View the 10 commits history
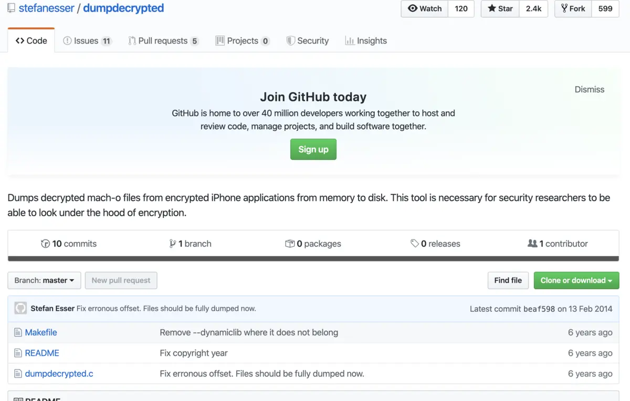Image resolution: width=630 pixels, height=401 pixels. (69, 244)
